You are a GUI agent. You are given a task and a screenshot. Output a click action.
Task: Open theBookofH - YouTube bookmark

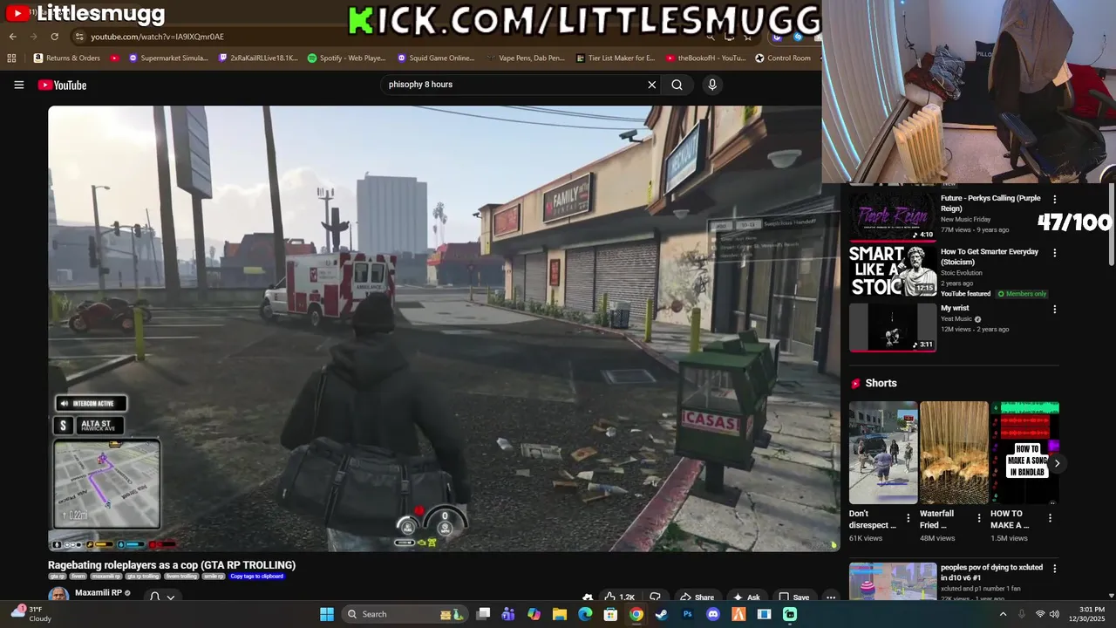click(x=705, y=58)
